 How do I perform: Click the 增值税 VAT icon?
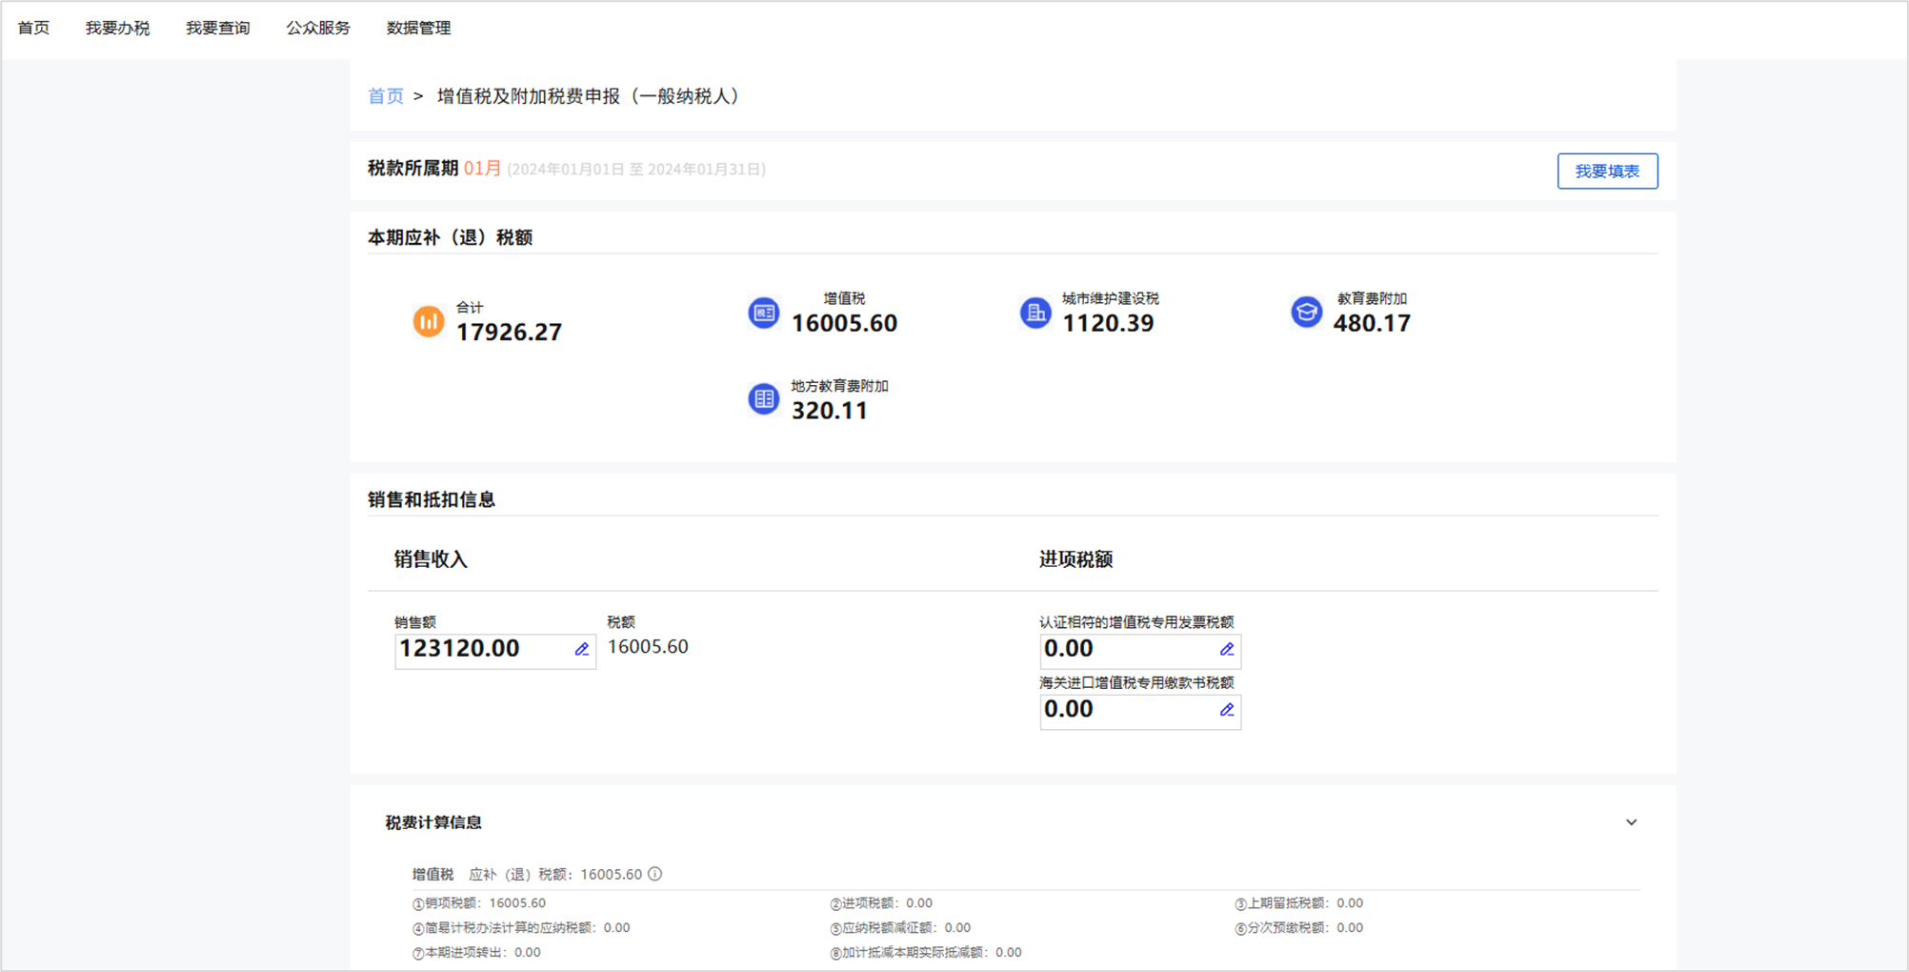pyautogui.click(x=763, y=313)
